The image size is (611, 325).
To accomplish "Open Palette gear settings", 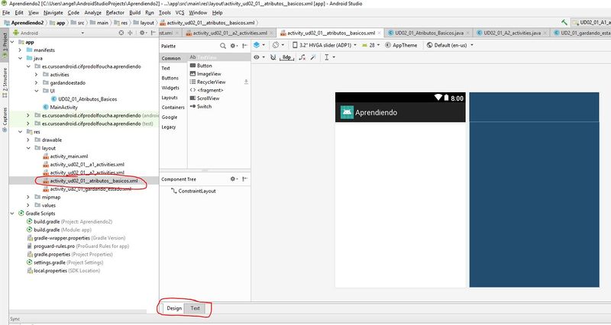I will (234, 46).
